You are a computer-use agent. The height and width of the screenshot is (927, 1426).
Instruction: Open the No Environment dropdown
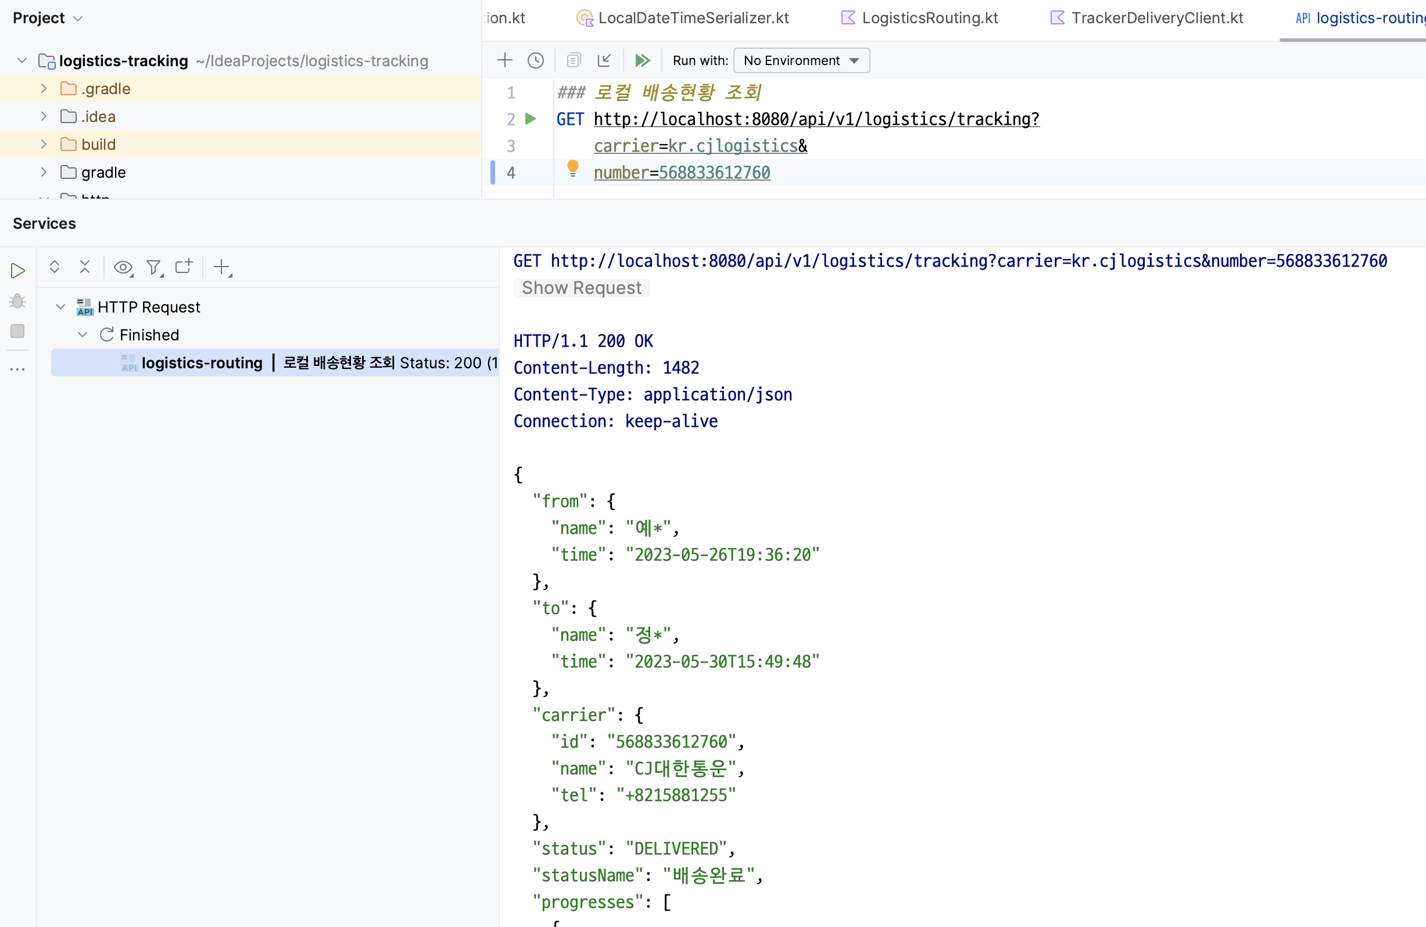(x=801, y=60)
